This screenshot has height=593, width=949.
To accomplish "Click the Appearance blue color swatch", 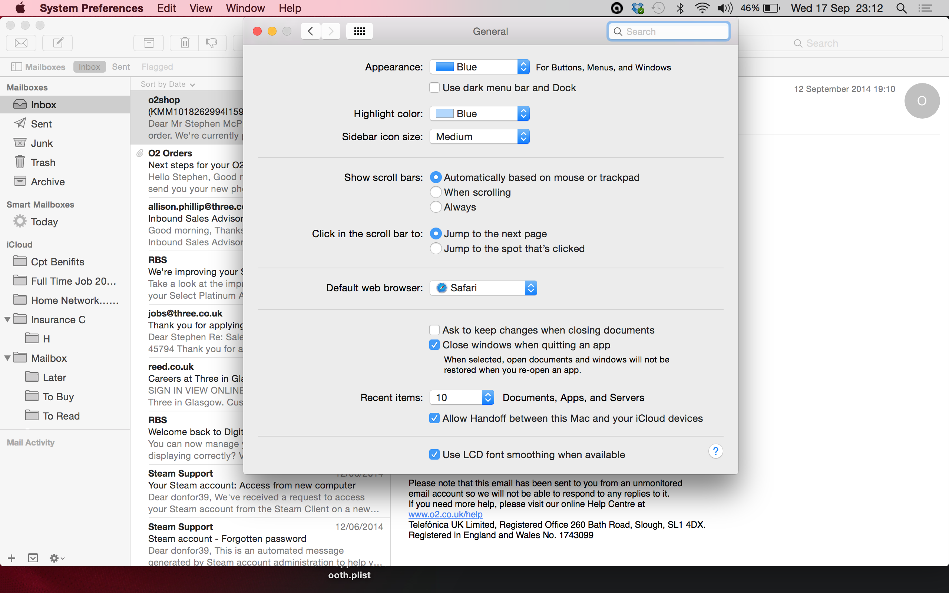I will coord(445,67).
